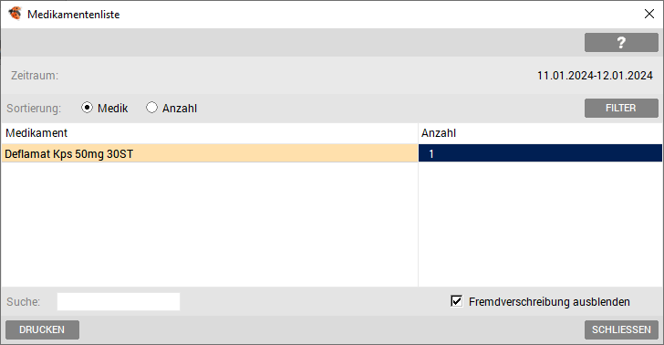
Task: Click the Zeitraum label
Action: click(x=35, y=76)
